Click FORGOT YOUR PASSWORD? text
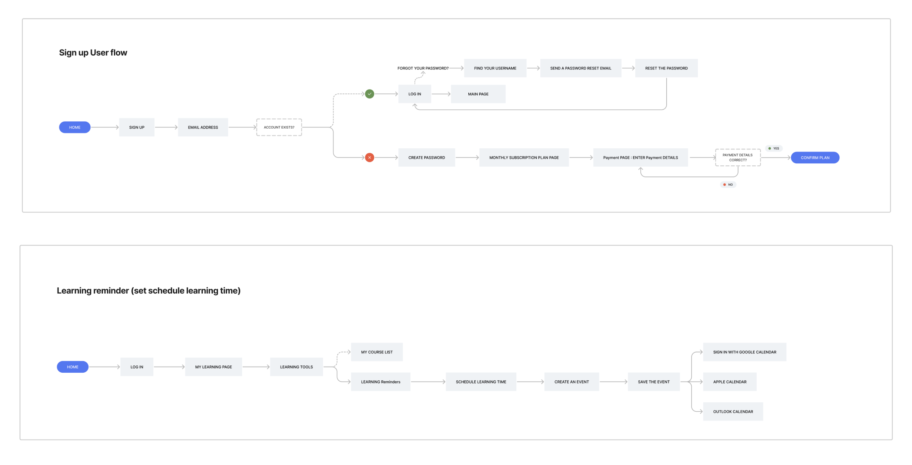The height and width of the screenshot is (465, 912). (x=423, y=68)
